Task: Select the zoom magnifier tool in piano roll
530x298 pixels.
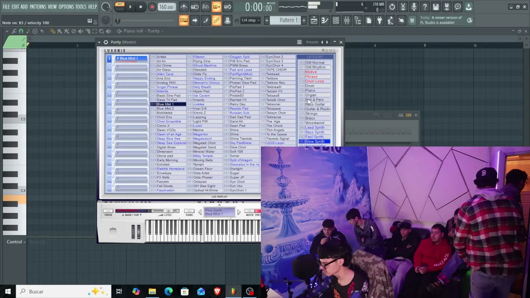Action: tap(101, 31)
